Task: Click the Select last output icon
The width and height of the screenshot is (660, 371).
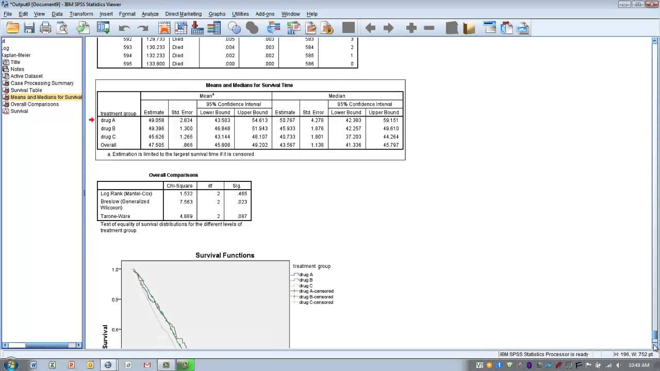Action: (x=273, y=28)
